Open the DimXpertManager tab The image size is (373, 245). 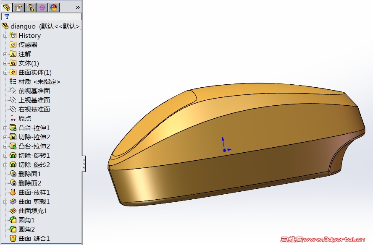click(42, 8)
